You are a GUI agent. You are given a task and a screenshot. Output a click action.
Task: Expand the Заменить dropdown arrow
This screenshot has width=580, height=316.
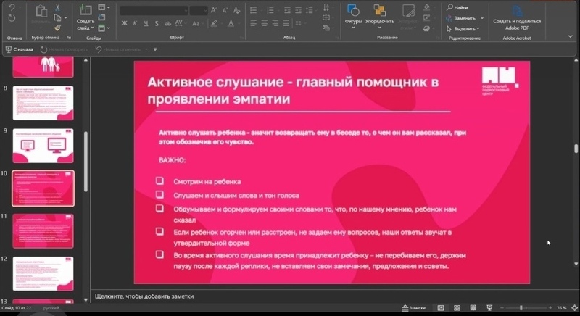click(481, 18)
